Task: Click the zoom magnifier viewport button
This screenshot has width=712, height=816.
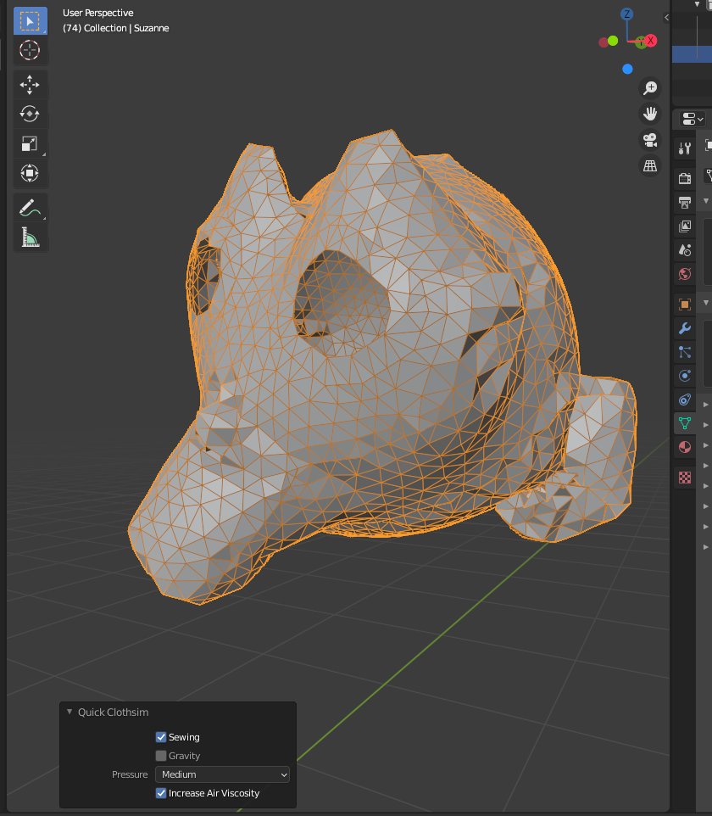Action: tap(650, 88)
